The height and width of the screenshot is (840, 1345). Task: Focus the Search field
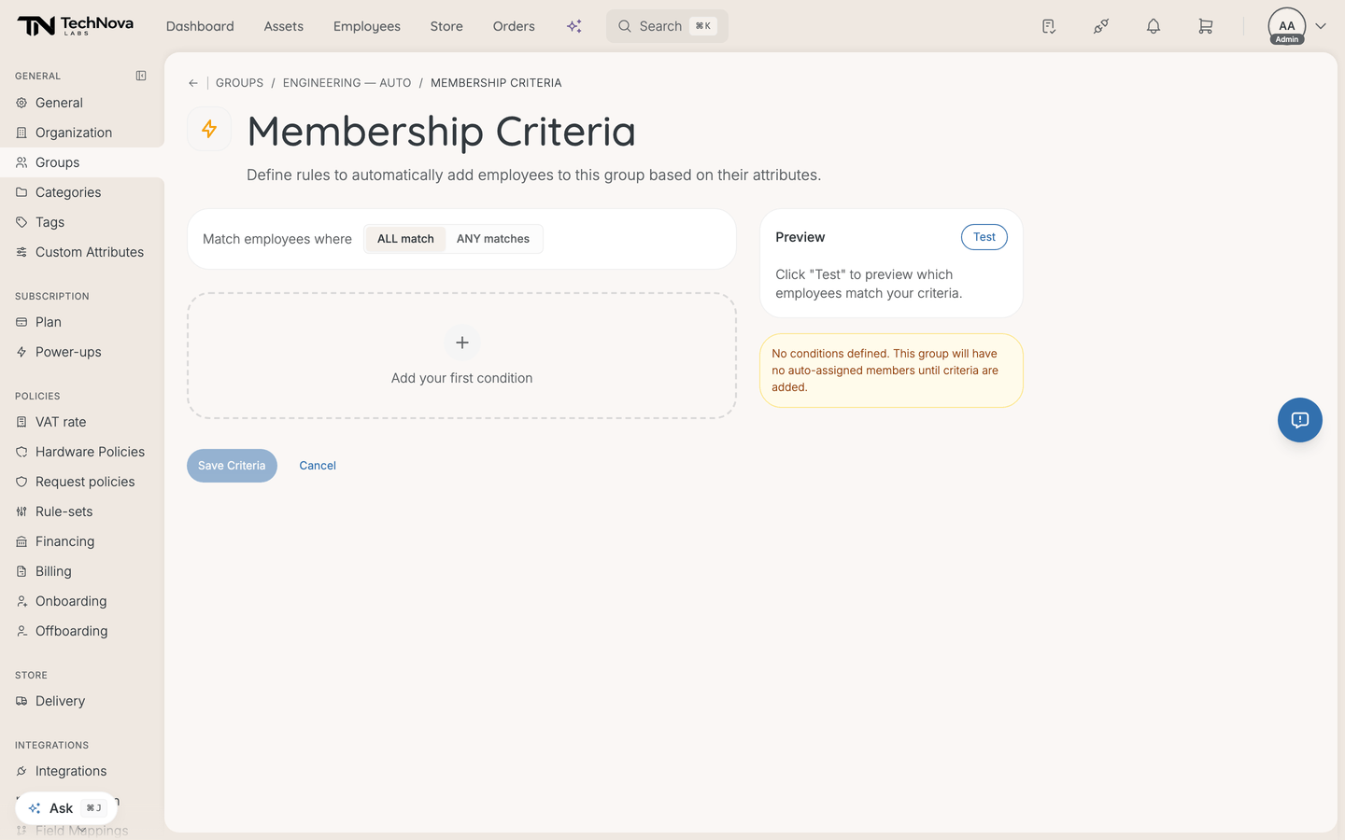(x=667, y=26)
